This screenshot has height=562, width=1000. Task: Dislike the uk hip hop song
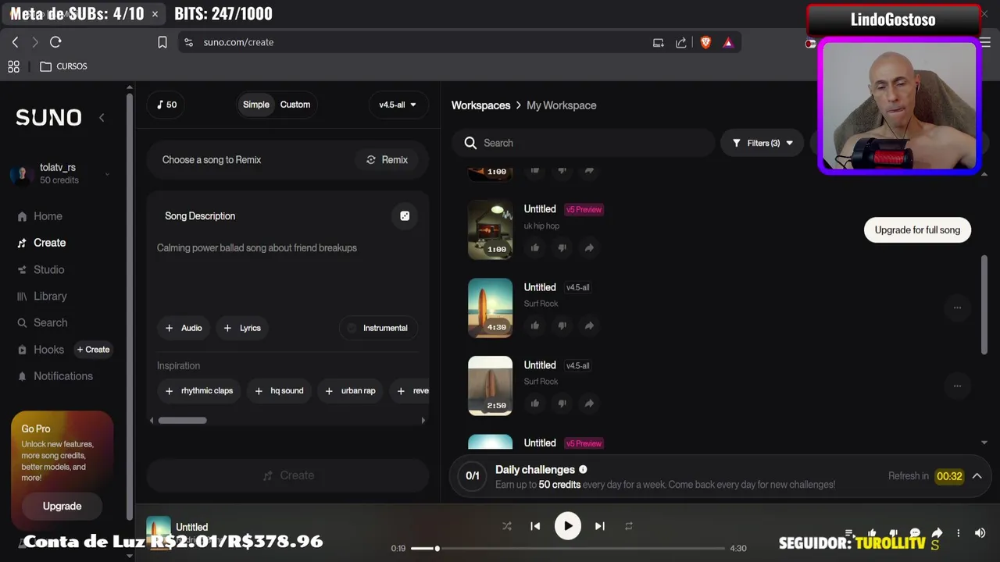562,247
